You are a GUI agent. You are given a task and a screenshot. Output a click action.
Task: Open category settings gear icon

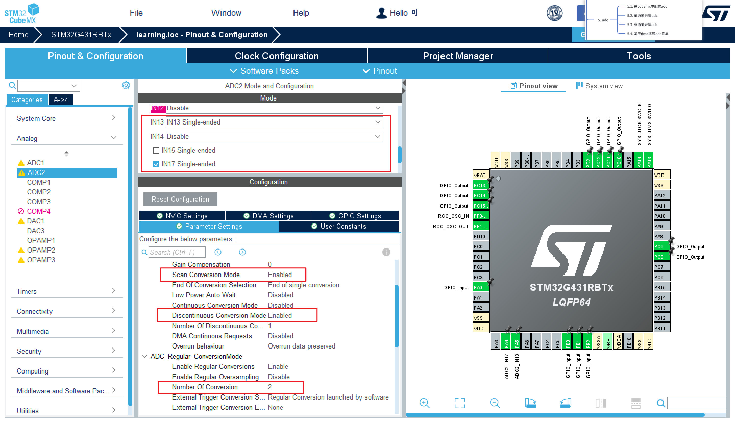pos(126,85)
